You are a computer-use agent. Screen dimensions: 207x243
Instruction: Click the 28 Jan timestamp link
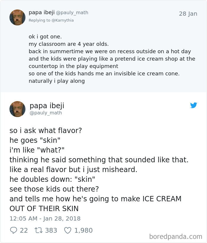188,14
